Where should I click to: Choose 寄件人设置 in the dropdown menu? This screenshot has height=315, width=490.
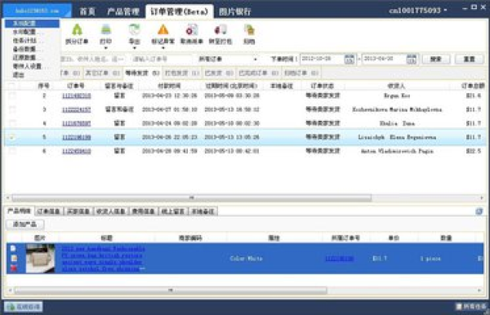(x=32, y=66)
